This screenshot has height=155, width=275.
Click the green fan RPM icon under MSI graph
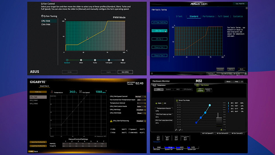(x=221, y=130)
